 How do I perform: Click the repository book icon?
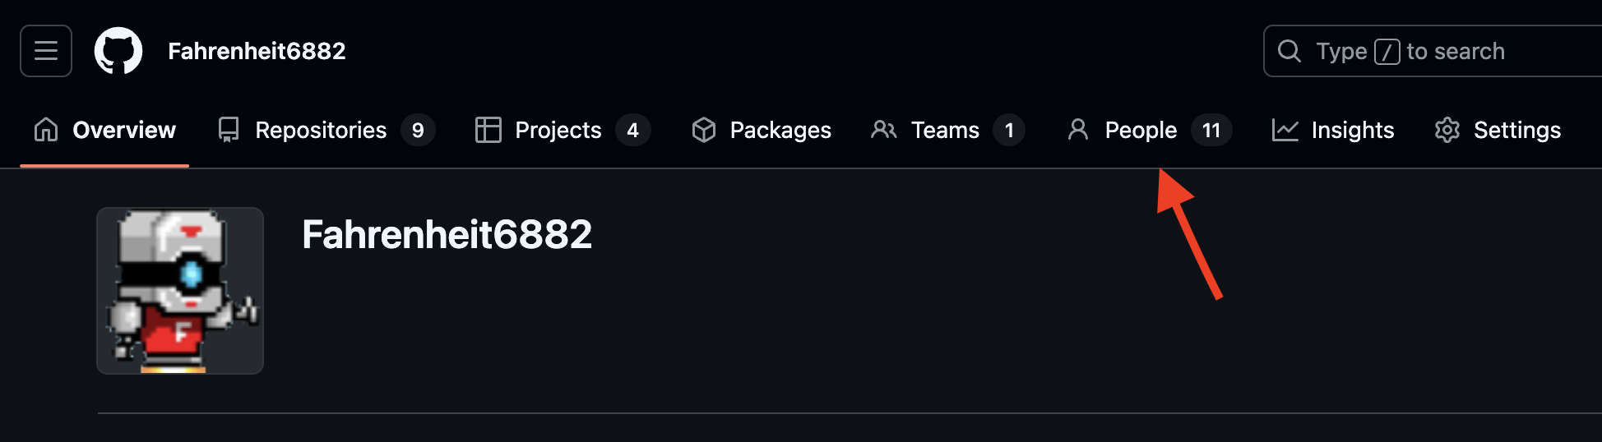(229, 130)
